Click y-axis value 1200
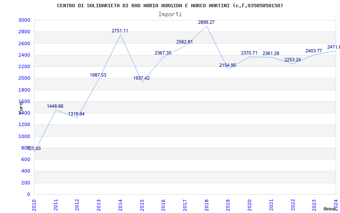This screenshot has height=213, width=340. click(25, 125)
